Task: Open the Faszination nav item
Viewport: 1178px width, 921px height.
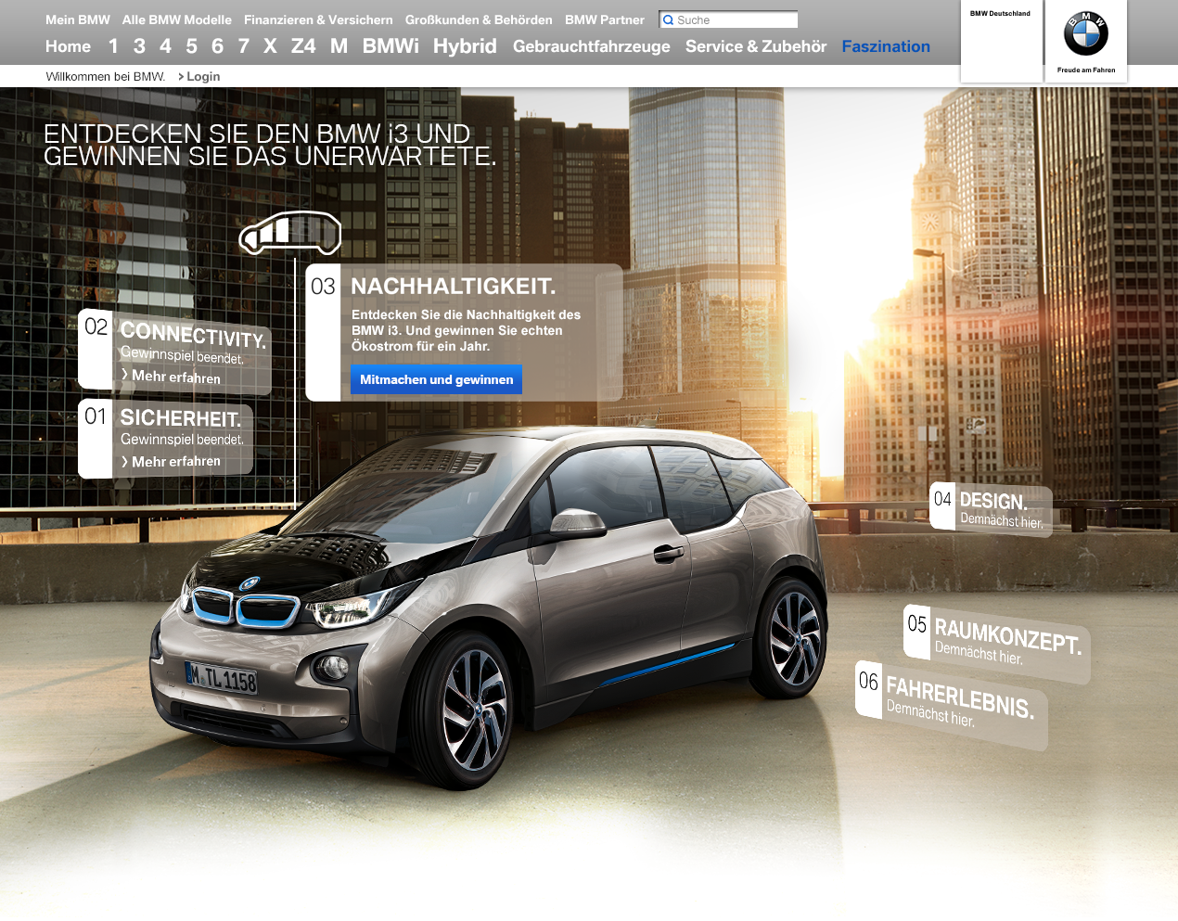Action: [x=886, y=46]
